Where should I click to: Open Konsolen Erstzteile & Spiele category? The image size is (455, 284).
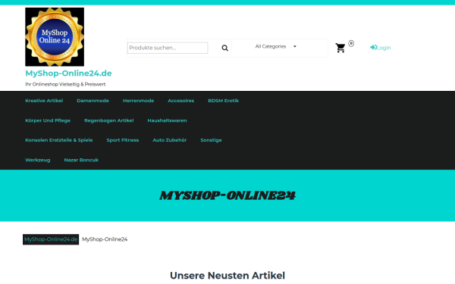[x=59, y=140]
